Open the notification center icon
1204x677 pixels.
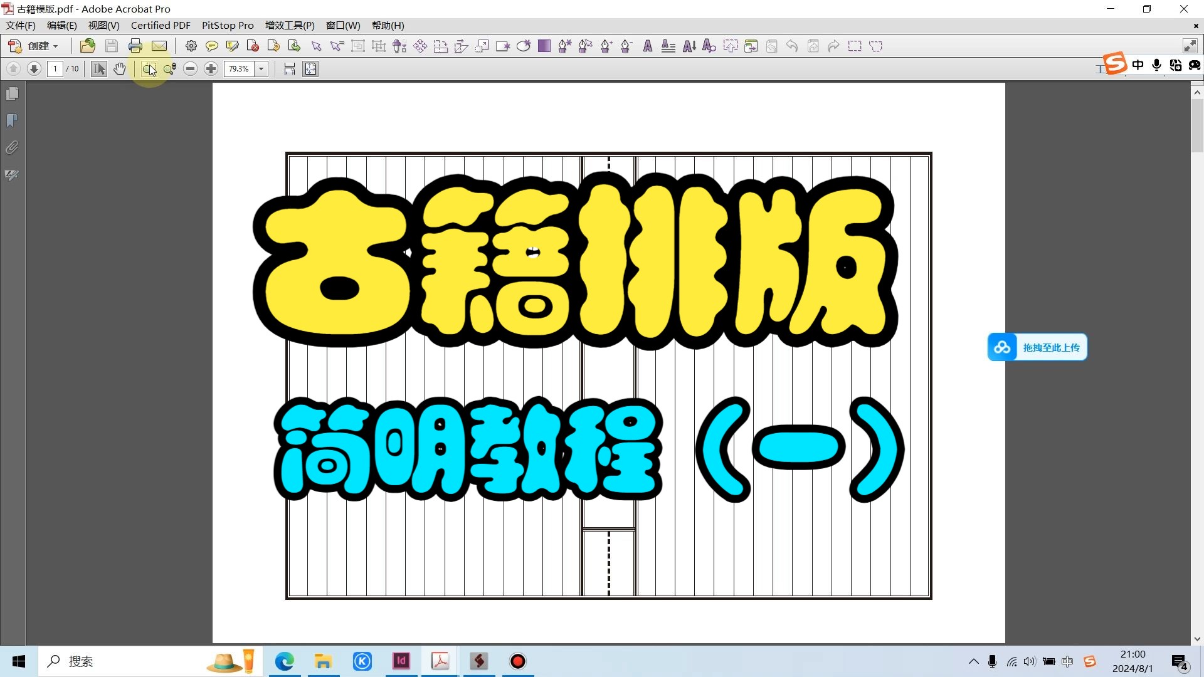click(1180, 662)
